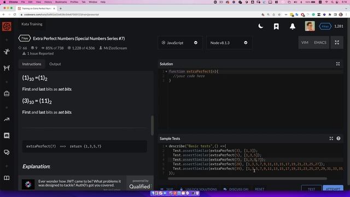
Task: Click the horizontal scrollbar under Sample Tests
Action: coord(247,179)
